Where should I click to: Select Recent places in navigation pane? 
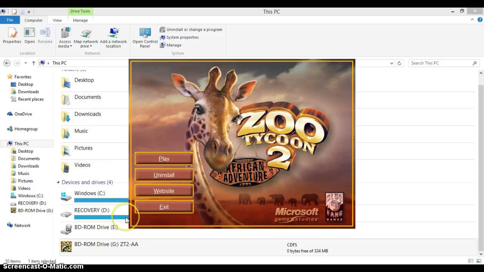pyautogui.click(x=31, y=99)
